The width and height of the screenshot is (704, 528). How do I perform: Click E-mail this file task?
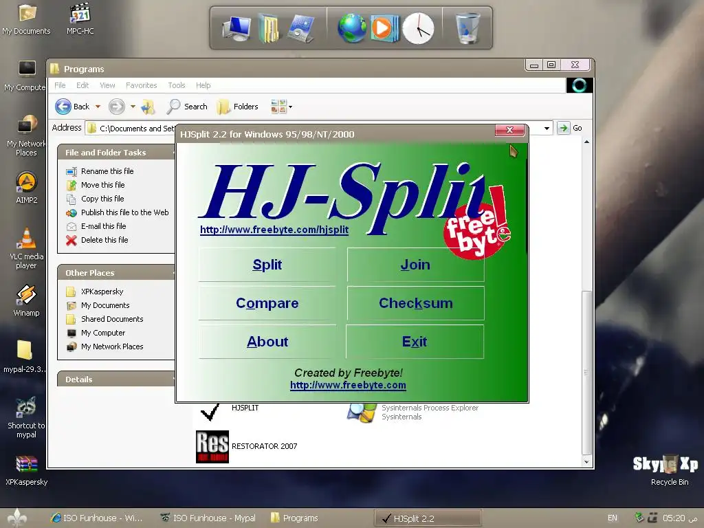96,226
